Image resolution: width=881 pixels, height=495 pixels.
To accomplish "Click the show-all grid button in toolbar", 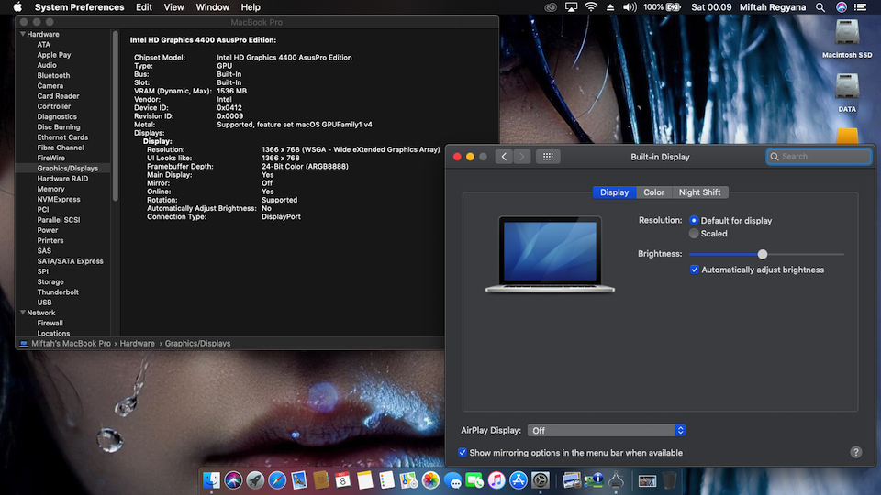I will (547, 157).
